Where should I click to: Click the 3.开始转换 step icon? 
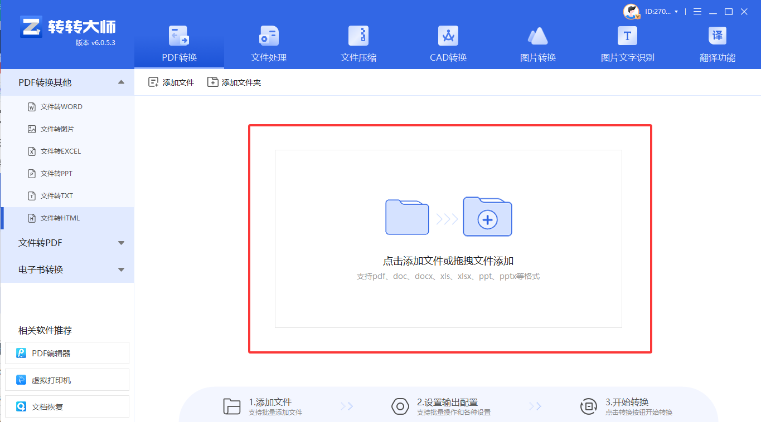(x=589, y=406)
